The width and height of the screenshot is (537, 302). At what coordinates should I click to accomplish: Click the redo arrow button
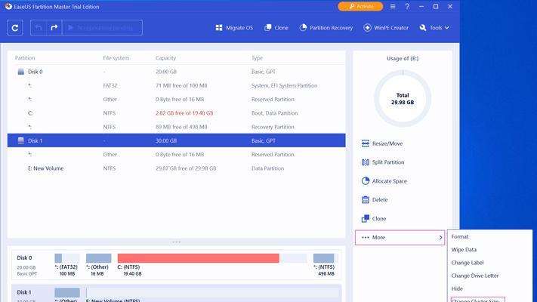click(54, 28)
